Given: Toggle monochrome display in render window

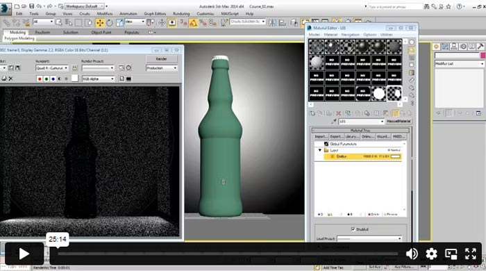Looking at the screenshot, I should 66,79.
